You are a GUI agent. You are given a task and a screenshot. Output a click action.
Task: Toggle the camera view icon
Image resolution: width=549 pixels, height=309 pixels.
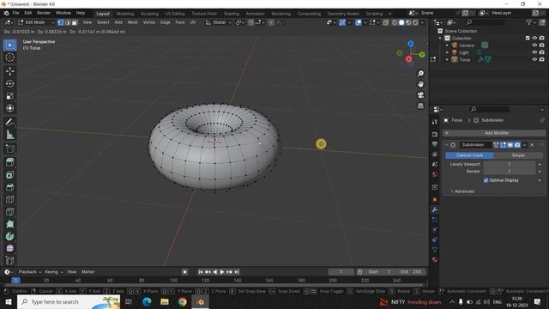pyautogui.click(x=420, y=95)
